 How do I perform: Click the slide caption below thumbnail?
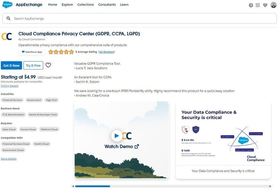tap(223, 171)
